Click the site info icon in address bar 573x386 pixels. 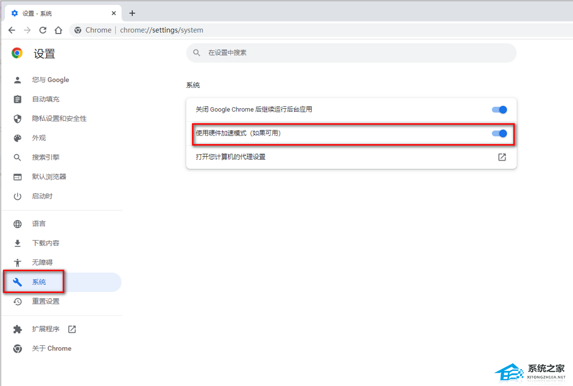click(x=78, y=30)
